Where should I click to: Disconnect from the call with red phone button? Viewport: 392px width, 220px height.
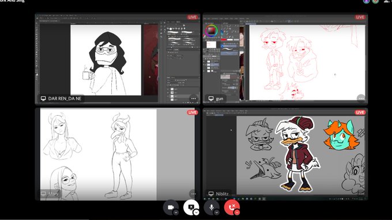(x=232, y=207)
